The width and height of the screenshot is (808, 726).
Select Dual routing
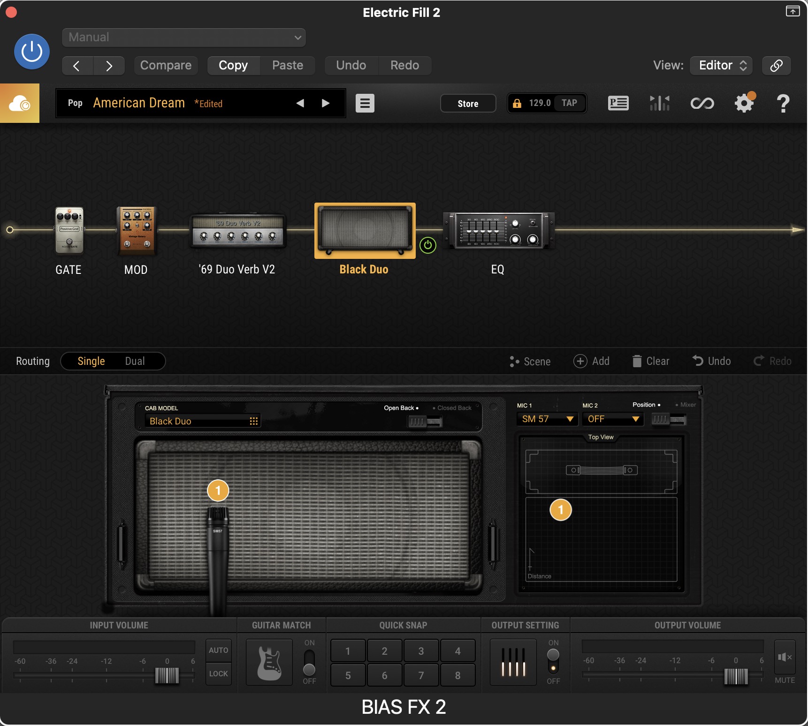[x=135, y=361]
